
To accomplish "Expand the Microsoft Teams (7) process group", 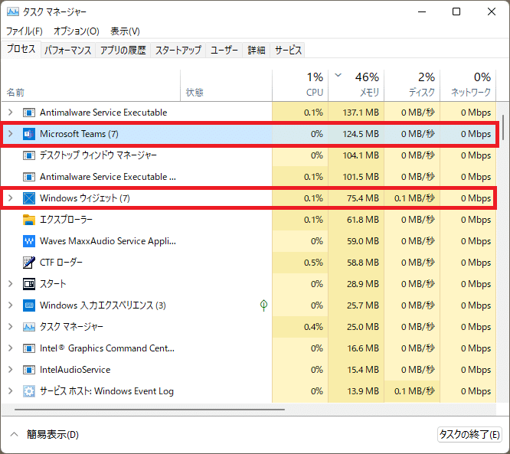I will tap(11, 134).
